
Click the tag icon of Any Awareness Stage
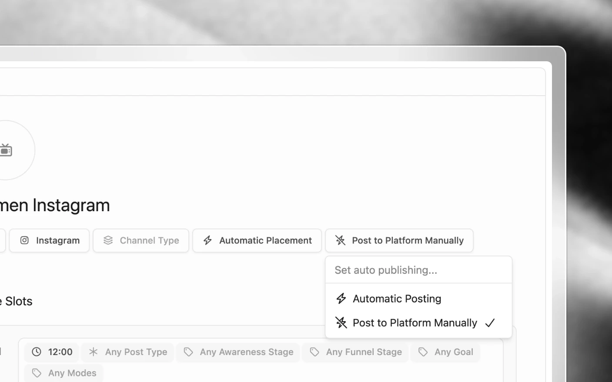pos(188,352)
